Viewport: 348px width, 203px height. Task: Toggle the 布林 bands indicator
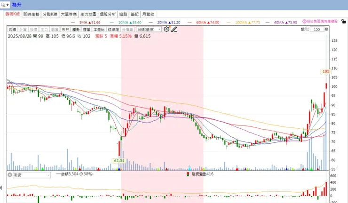(65, 30)
